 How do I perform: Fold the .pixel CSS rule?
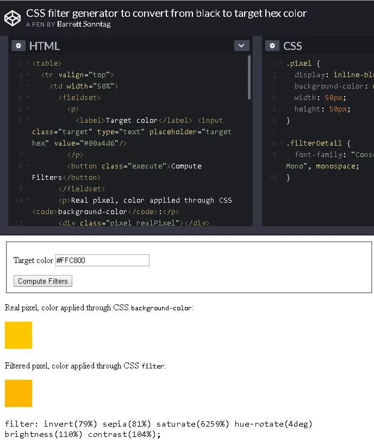pyautogui.click(x=282, y=64)
